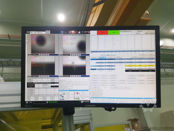Open the CC_5 dropdown in parameter grid
The width and height of the screenshot is (174, 131).
point(93,61)
